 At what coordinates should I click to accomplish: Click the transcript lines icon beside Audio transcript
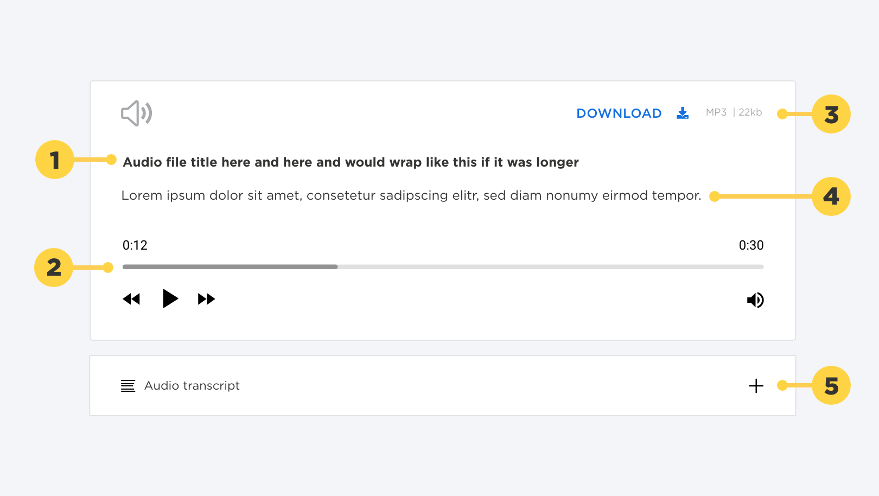[128, 386]
